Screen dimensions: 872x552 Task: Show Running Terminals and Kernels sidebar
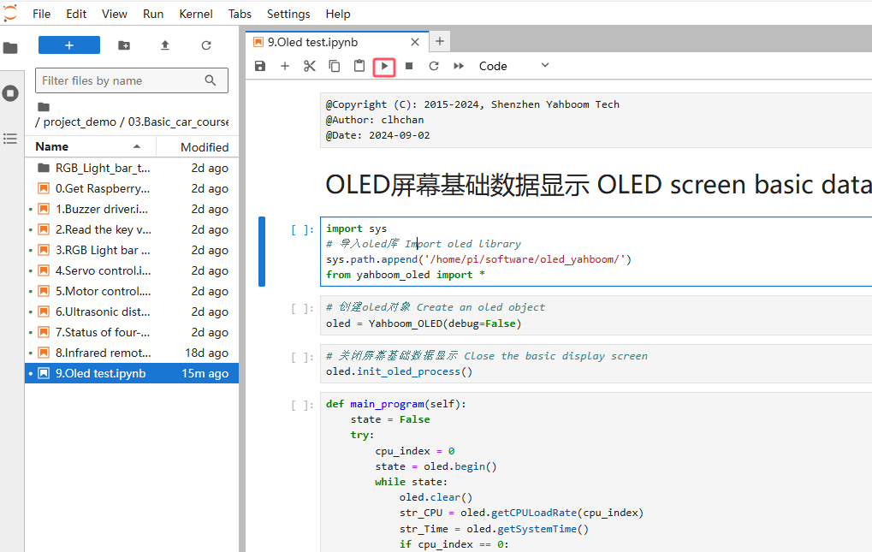pos(10,92)
